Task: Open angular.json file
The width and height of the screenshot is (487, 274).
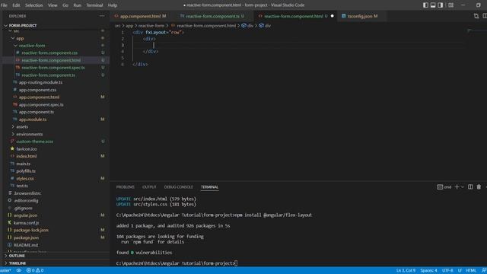Action: (x=25, y=215)
